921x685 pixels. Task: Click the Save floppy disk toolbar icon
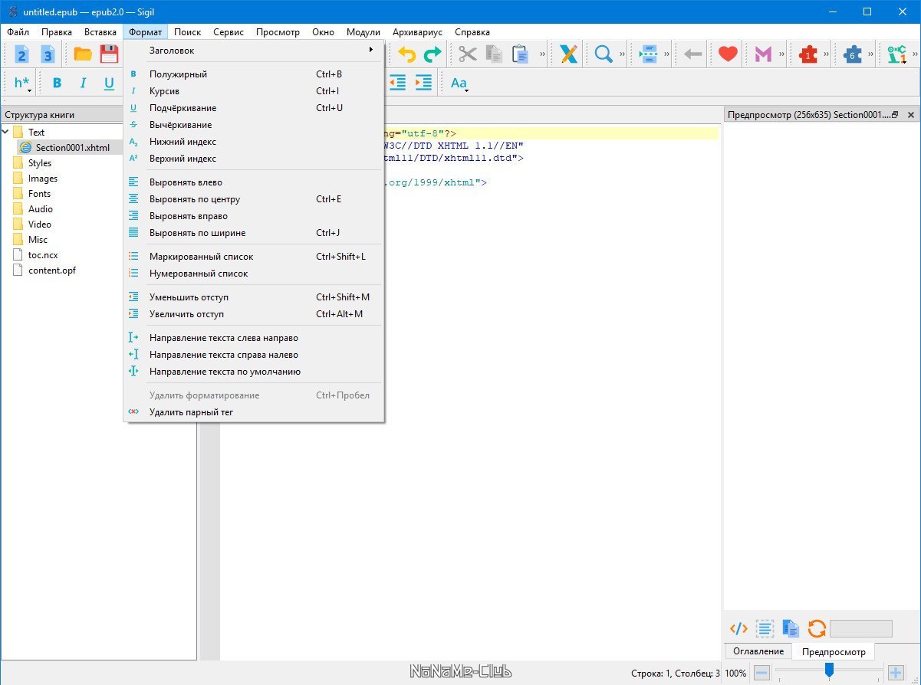110,54
